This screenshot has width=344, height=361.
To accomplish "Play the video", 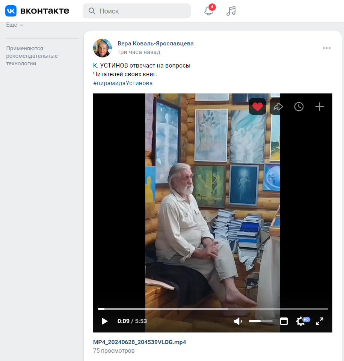I will coord(105,321).
